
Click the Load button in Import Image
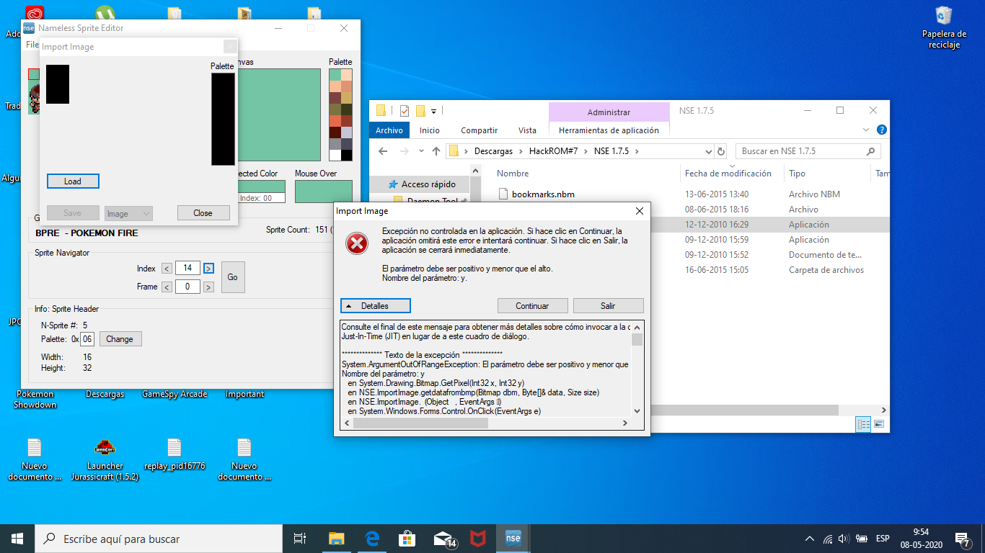[x=73, y=181]
